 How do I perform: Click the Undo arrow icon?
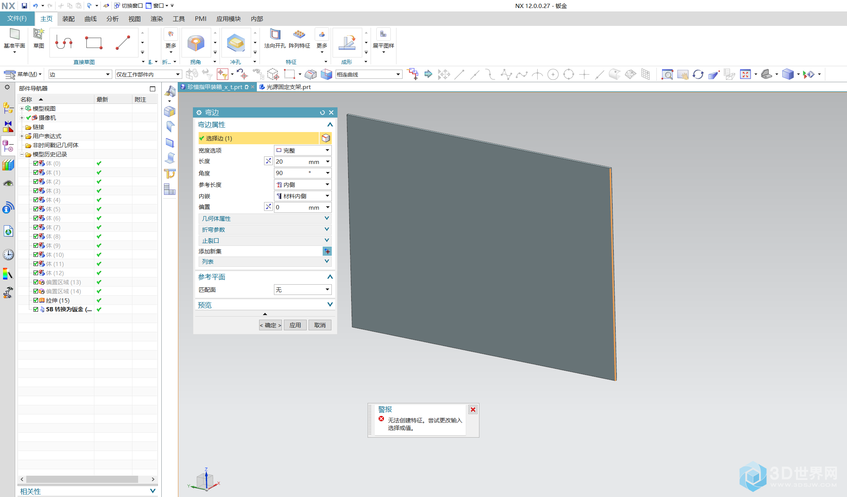(x=35, y=6)
